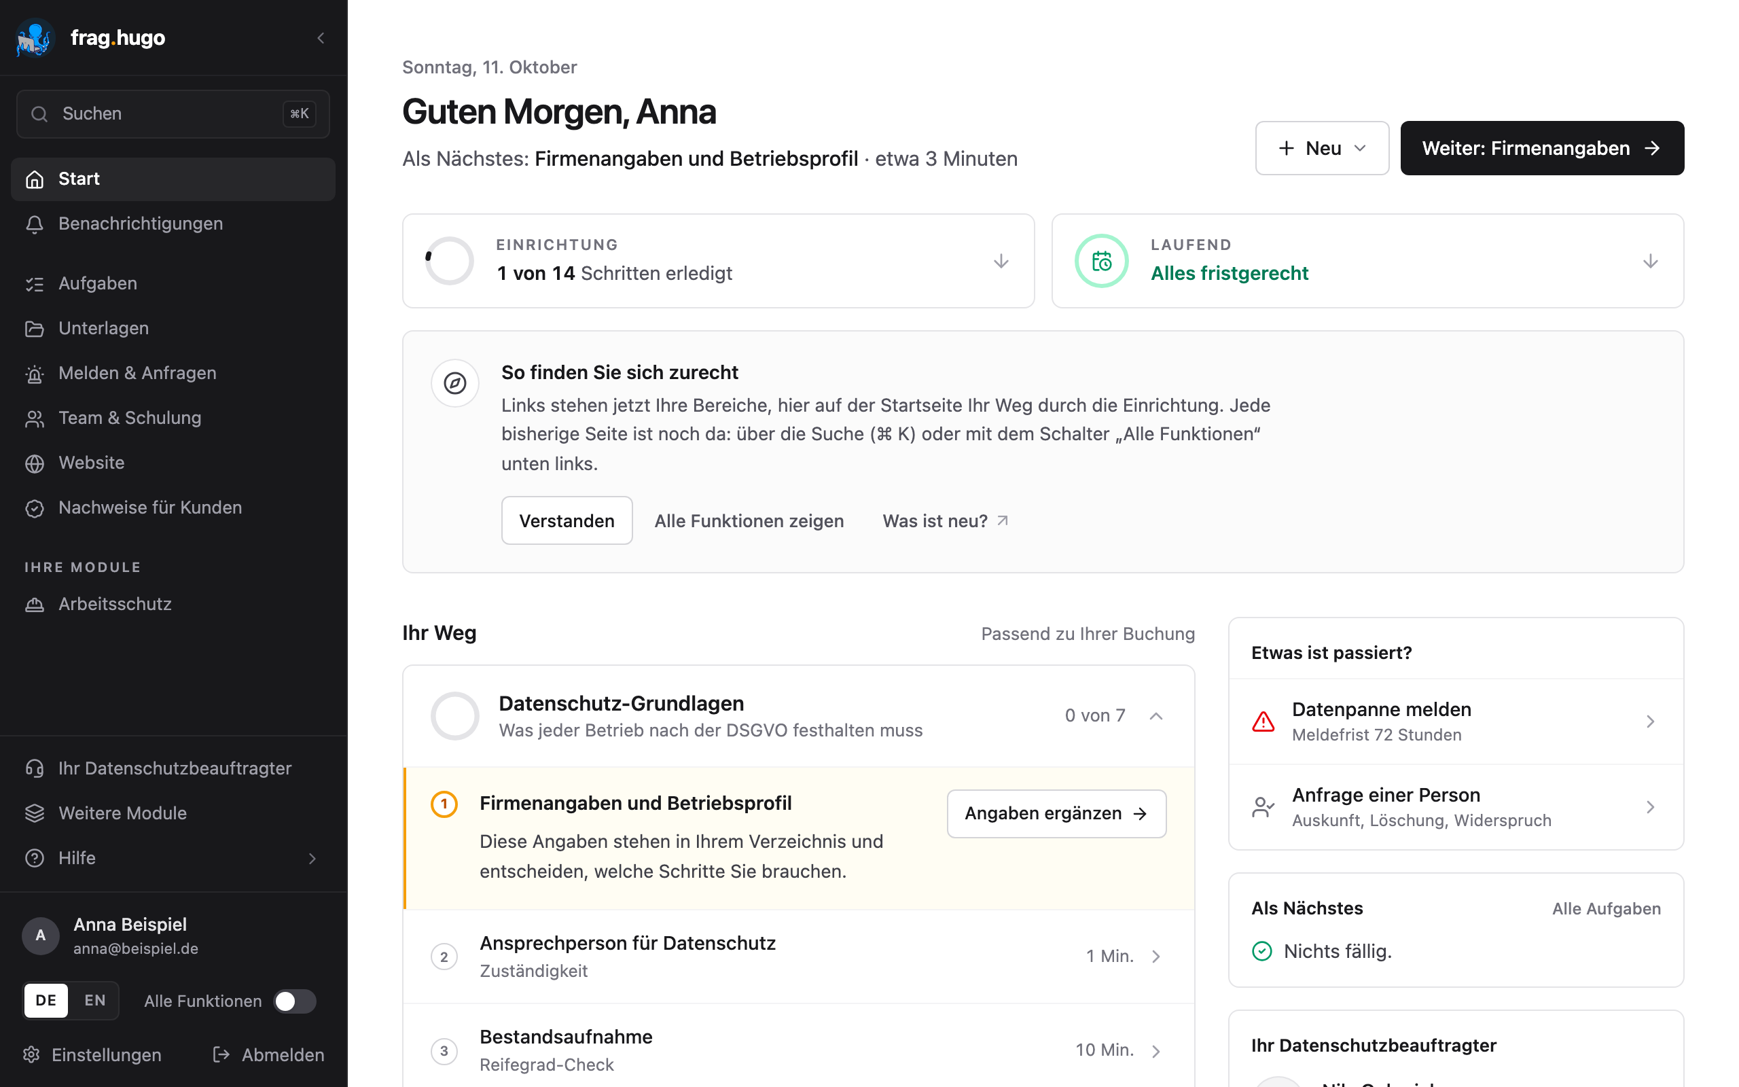Collapse the Datenschutz-Grundlagen section chevron
The height and width of the screenshot is (1087, 1739).
1155,716
